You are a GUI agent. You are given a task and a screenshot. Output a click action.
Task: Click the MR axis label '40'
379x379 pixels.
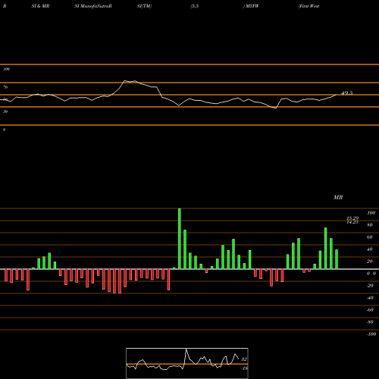(370, 249)
